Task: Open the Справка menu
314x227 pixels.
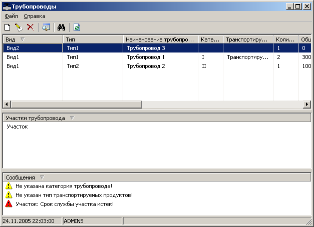Action: (x=35, y=16)
